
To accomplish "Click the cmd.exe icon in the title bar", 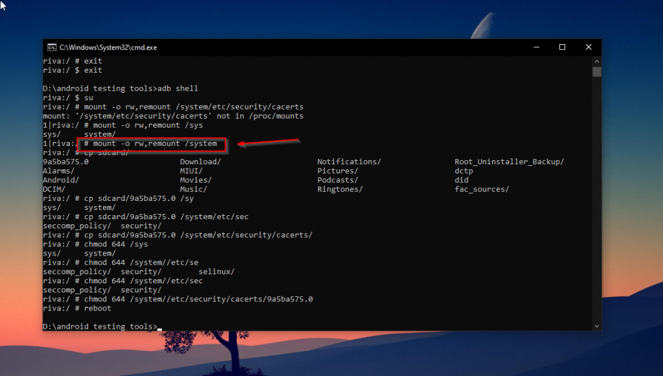I will pos(52,47).
